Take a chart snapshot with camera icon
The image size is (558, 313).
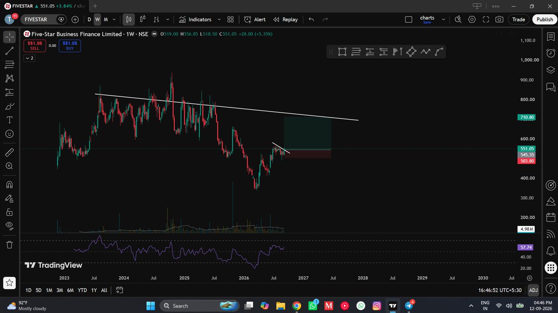[x=499, y=20]
